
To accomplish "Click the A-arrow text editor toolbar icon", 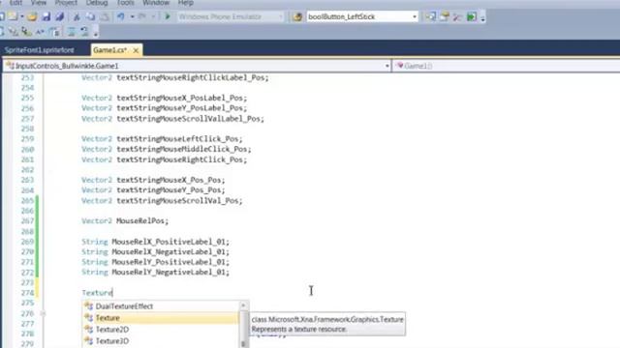I will pos(40,32).
